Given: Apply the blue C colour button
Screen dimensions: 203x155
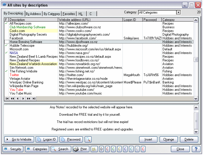Looking at the screenshot, I should (125, 149).
